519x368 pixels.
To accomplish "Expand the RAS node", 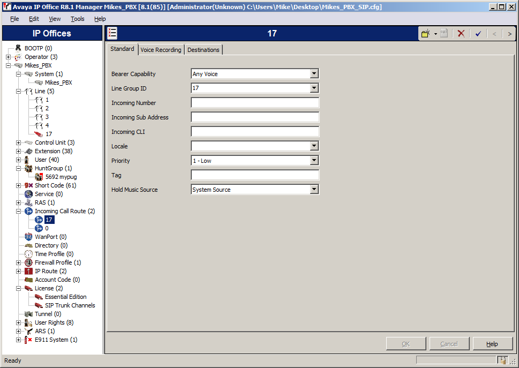I will (x=19, y=202).
